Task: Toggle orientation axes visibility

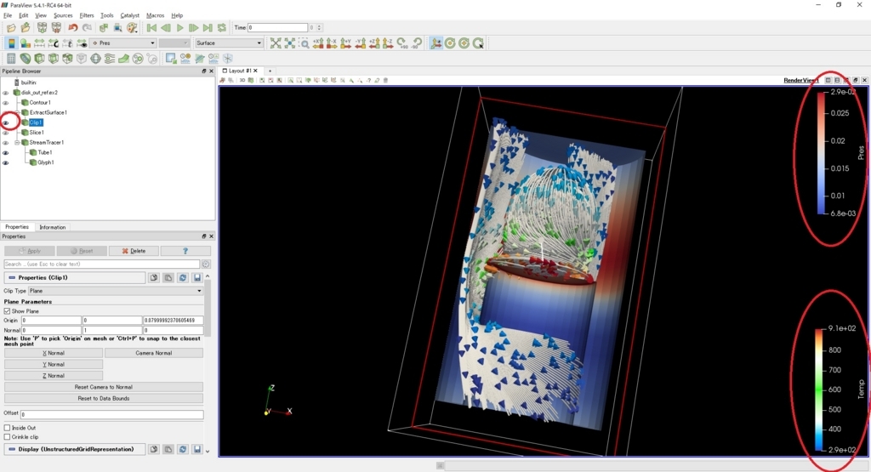Action: (x=436, y=43)
